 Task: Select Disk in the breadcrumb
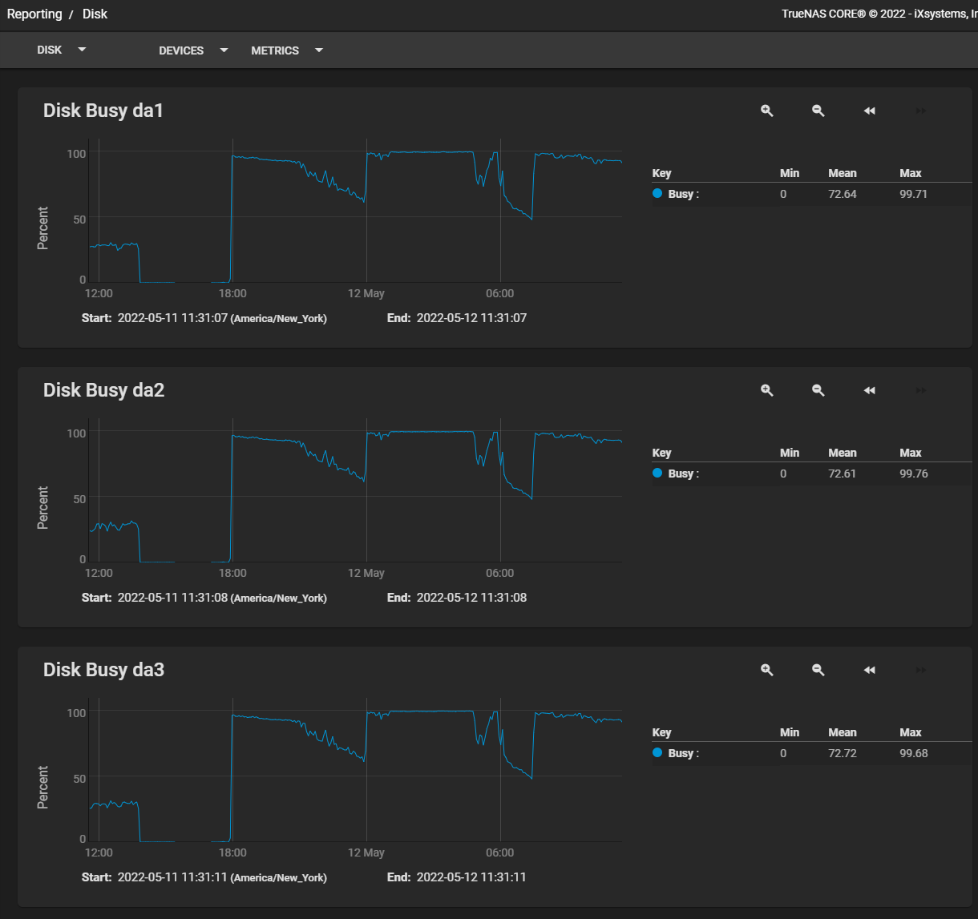(x=95, y=14)
